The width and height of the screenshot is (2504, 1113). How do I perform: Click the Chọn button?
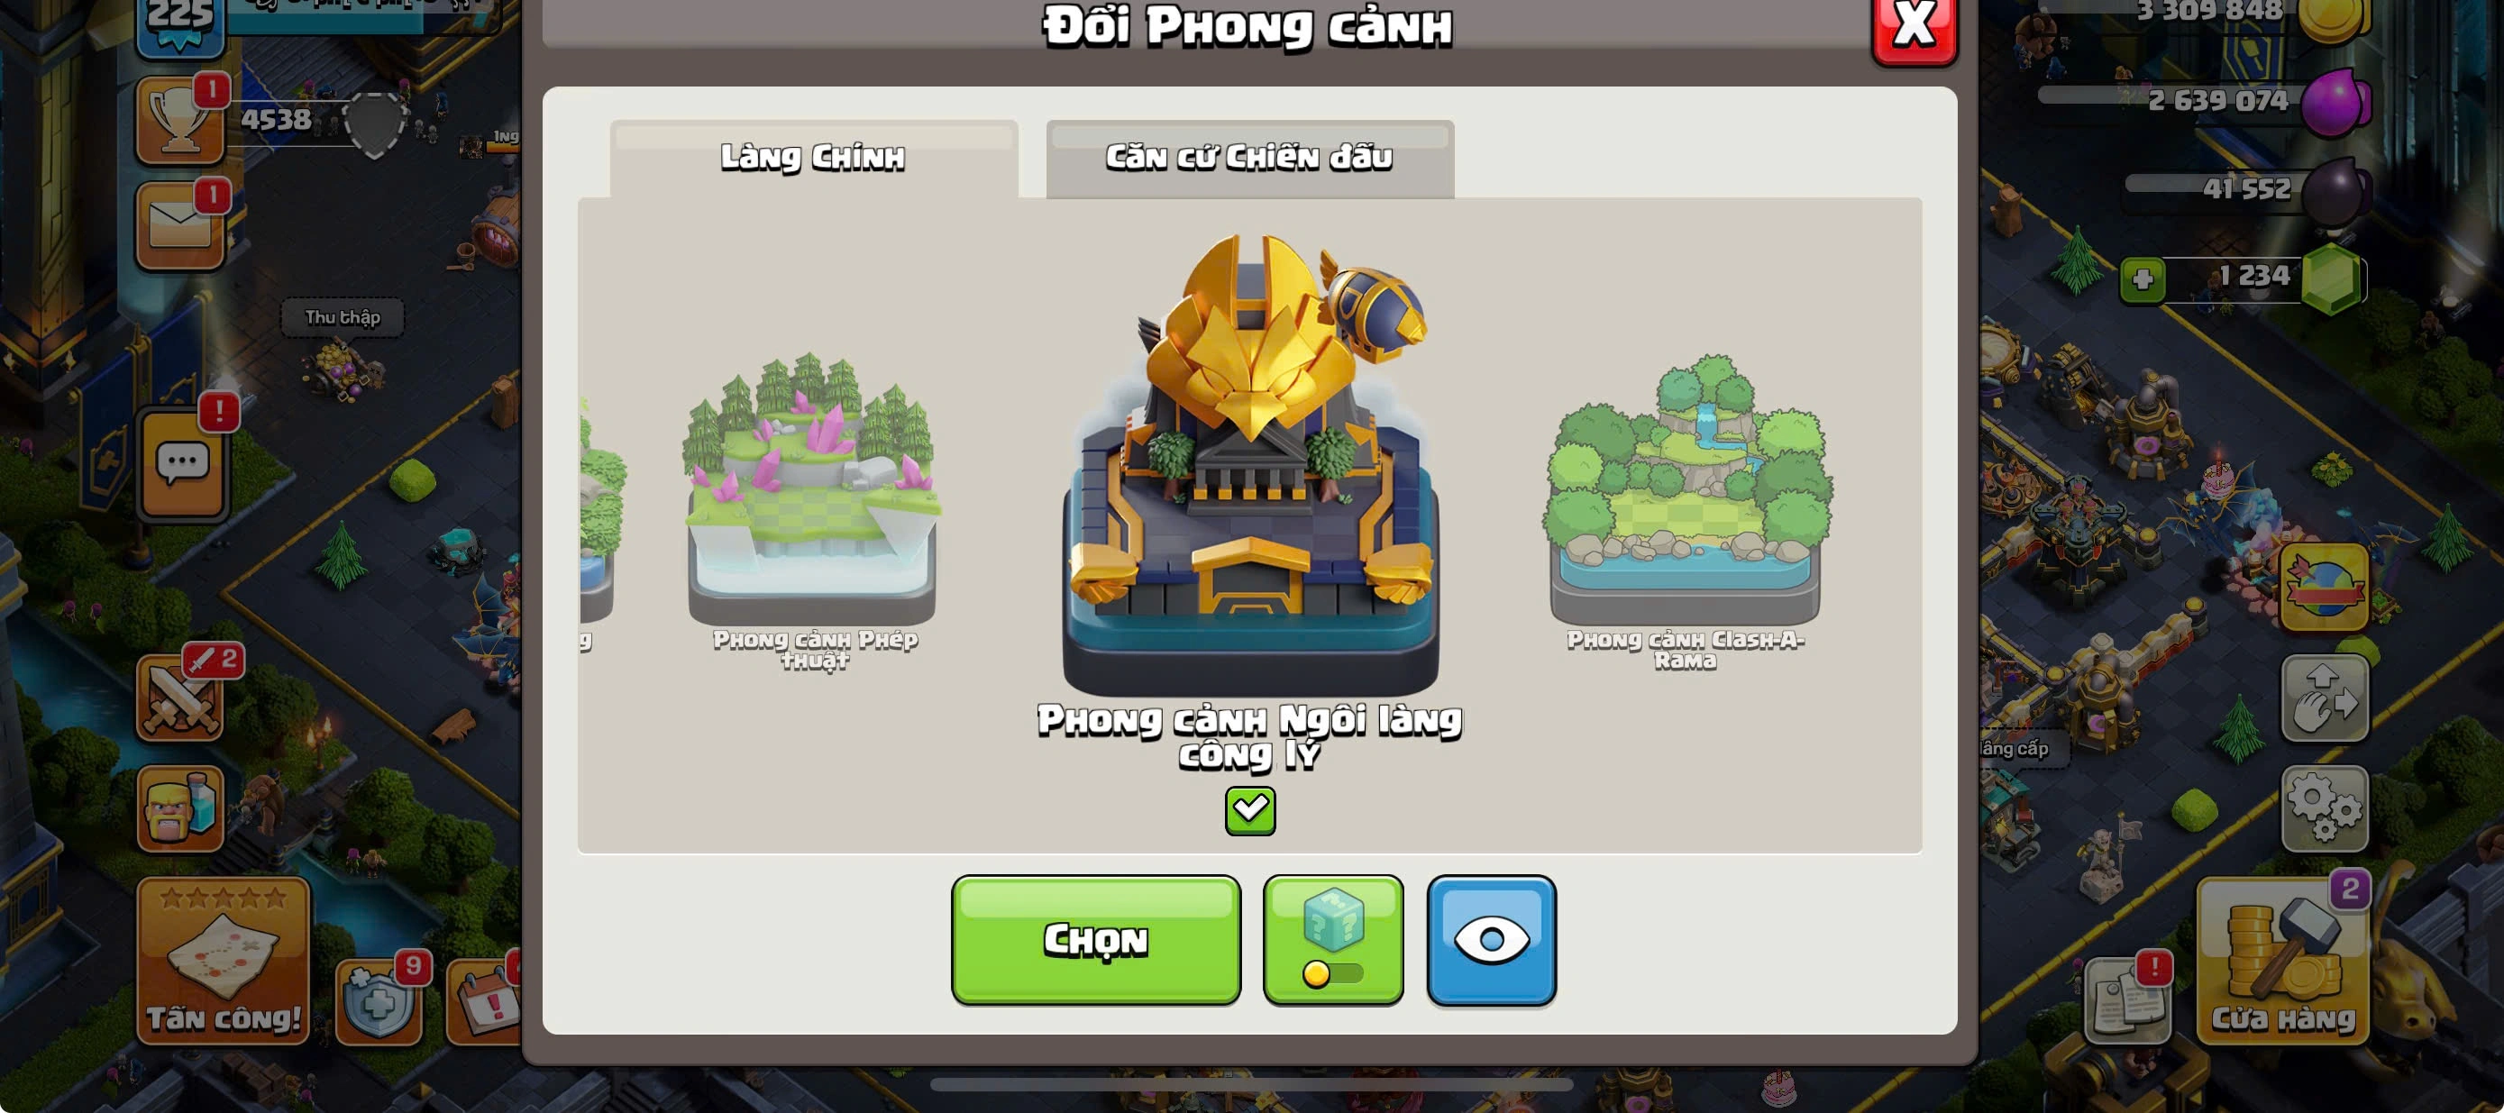1095,940
